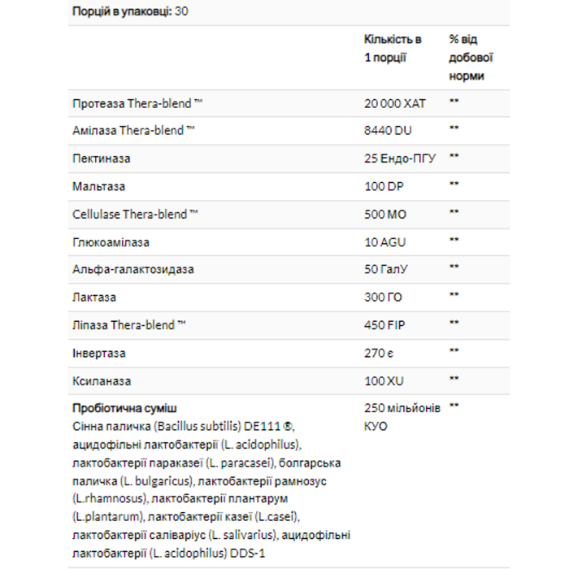Viewport: 569px width, 569px height.
Task: Click the '% від добової норми' column header
Action: (471, 58)
